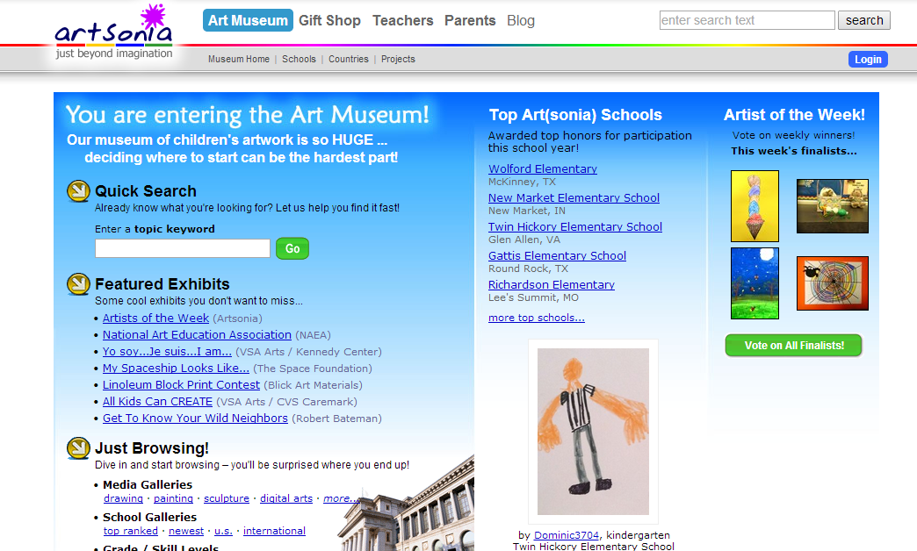Open the night sky finalist artwork

[x=755, y=283]
